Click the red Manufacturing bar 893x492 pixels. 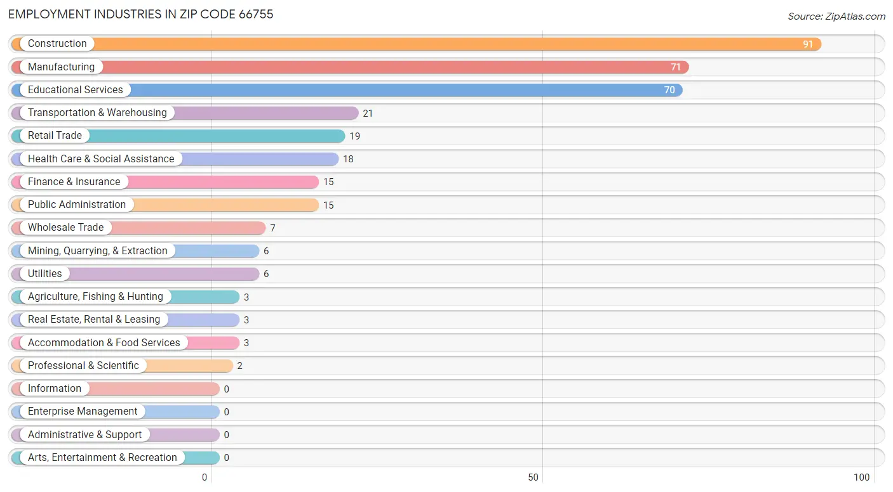click(350, 67)
